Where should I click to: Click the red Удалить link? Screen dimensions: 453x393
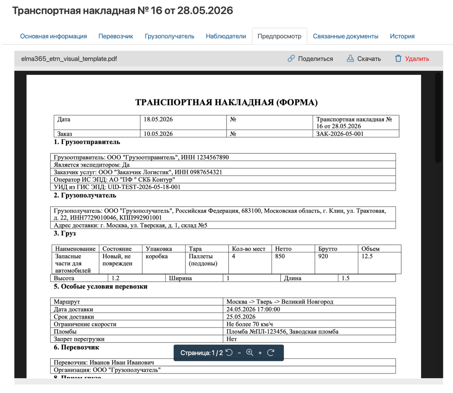(417, 59)
